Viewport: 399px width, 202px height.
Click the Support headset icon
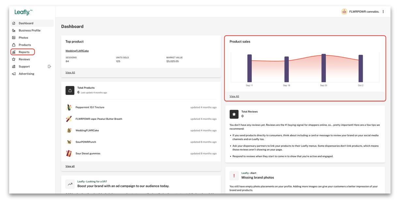point(14,66)
